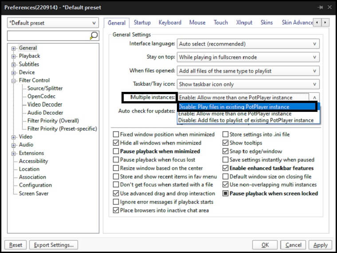337x253 pixels.
Task: Select Filter Priority (Overall) item
Action: [53, 121]
